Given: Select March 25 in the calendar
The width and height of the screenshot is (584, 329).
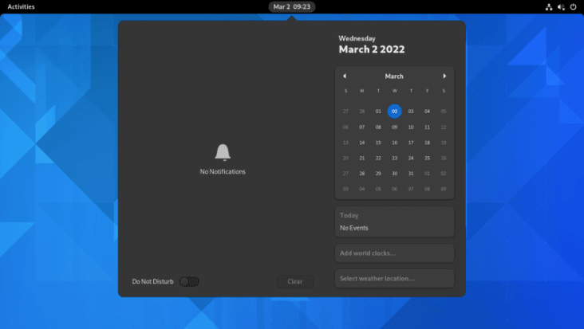Looking at the screenshot, I should (x=427, y=158).
